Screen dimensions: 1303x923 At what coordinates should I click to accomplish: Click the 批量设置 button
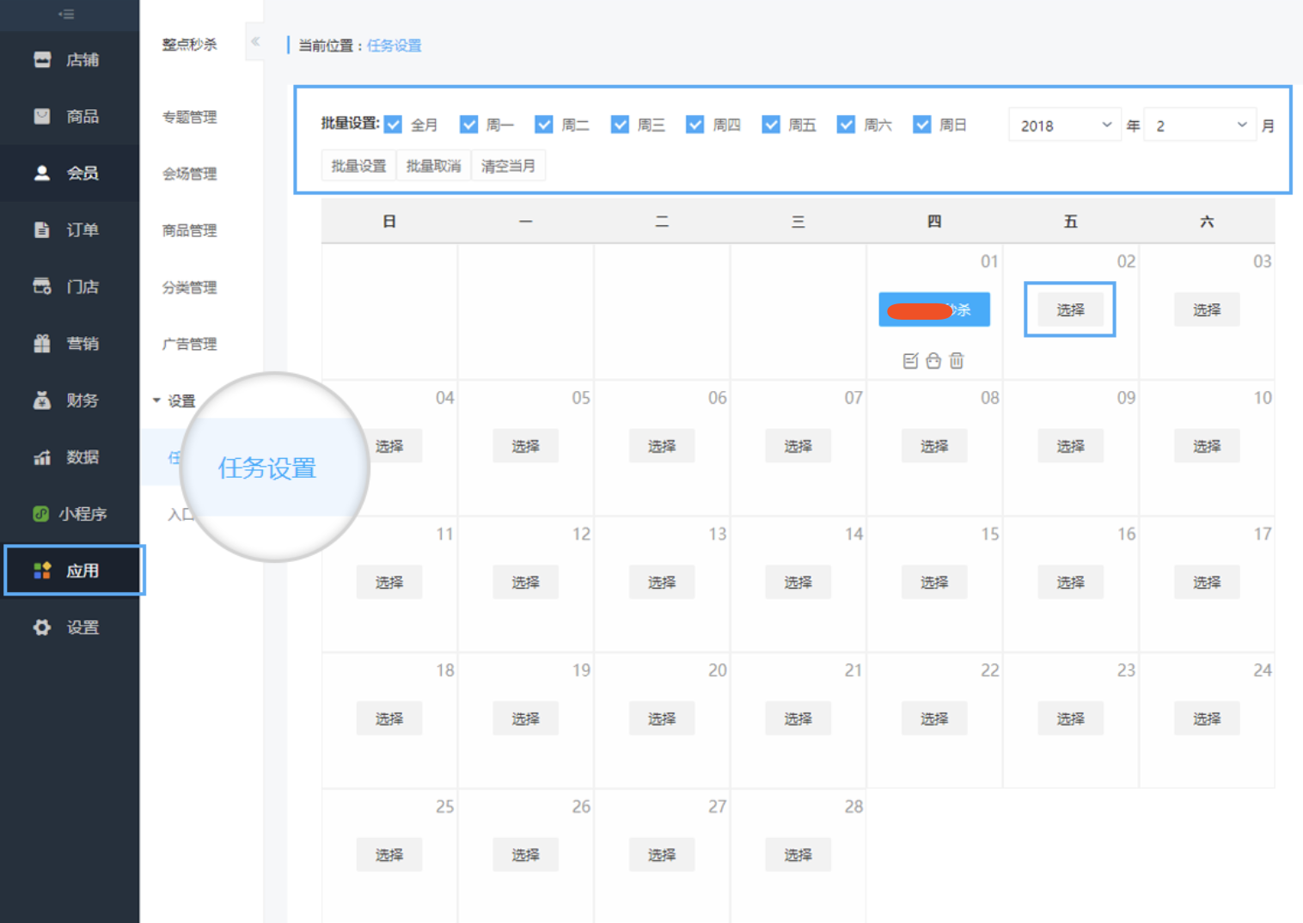coord(358,166)
